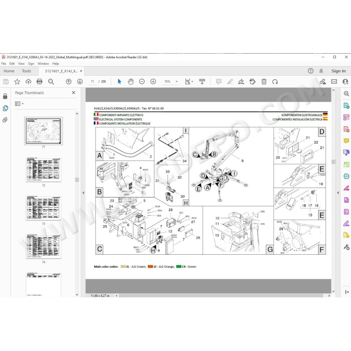Open the sign document pen tool
This screenshot has height=351, width=351.
(x=241, y=82)
